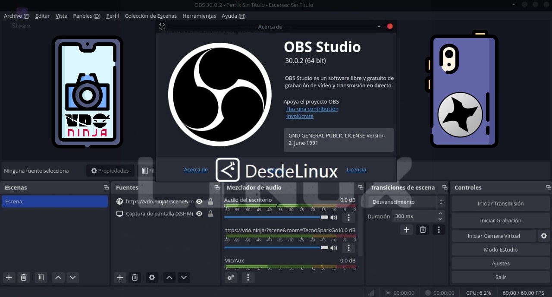Increase Duración using the stepper arrow
This screenshot has height=297, width=552.
440,214
